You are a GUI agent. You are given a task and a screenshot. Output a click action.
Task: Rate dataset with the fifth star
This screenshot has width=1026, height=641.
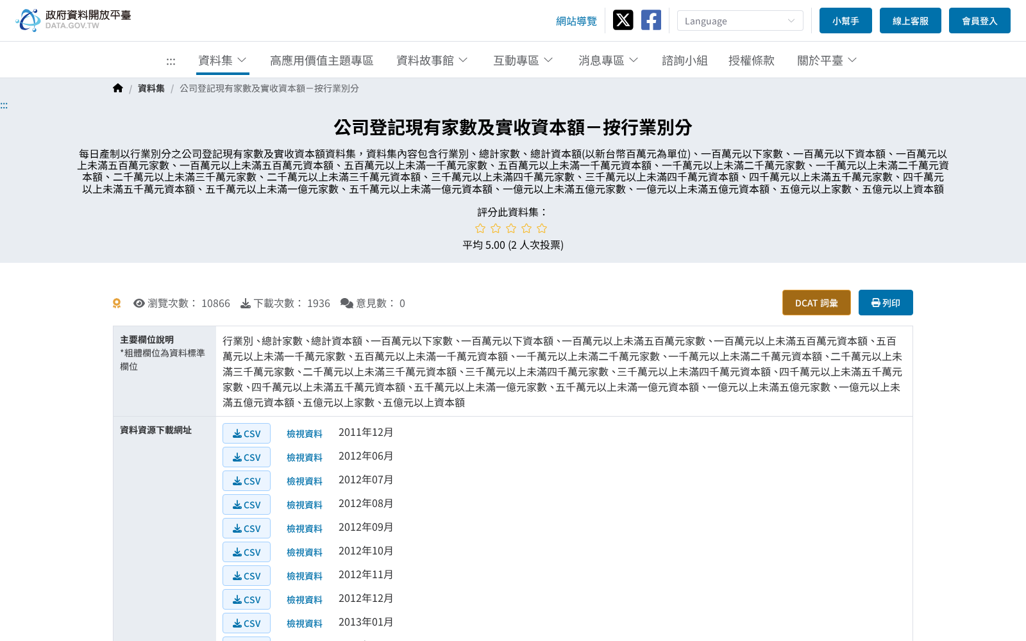(542, 228)
